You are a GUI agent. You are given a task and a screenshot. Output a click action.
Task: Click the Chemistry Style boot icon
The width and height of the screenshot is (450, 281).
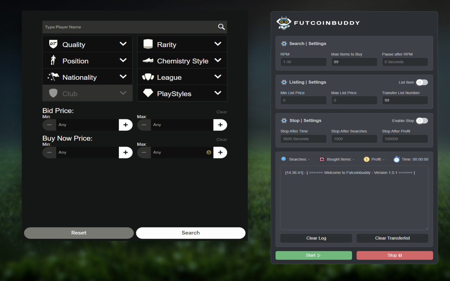tap(148, 60)
